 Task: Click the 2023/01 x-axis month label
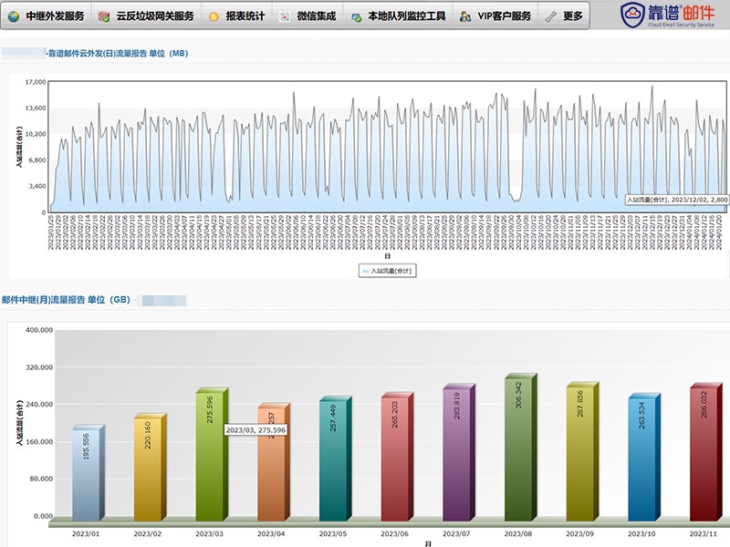(86, 534)
